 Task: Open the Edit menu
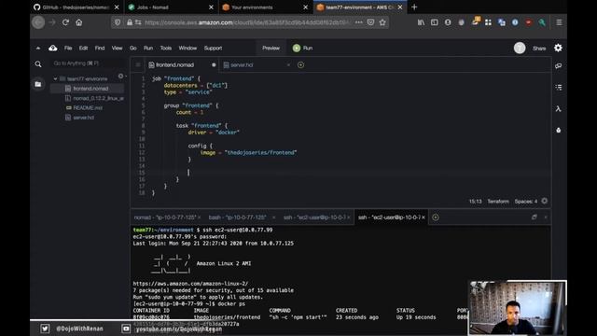point(83,48)
